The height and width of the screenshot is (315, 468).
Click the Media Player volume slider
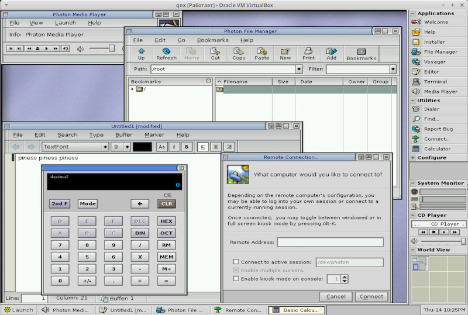tap(102, 49)
